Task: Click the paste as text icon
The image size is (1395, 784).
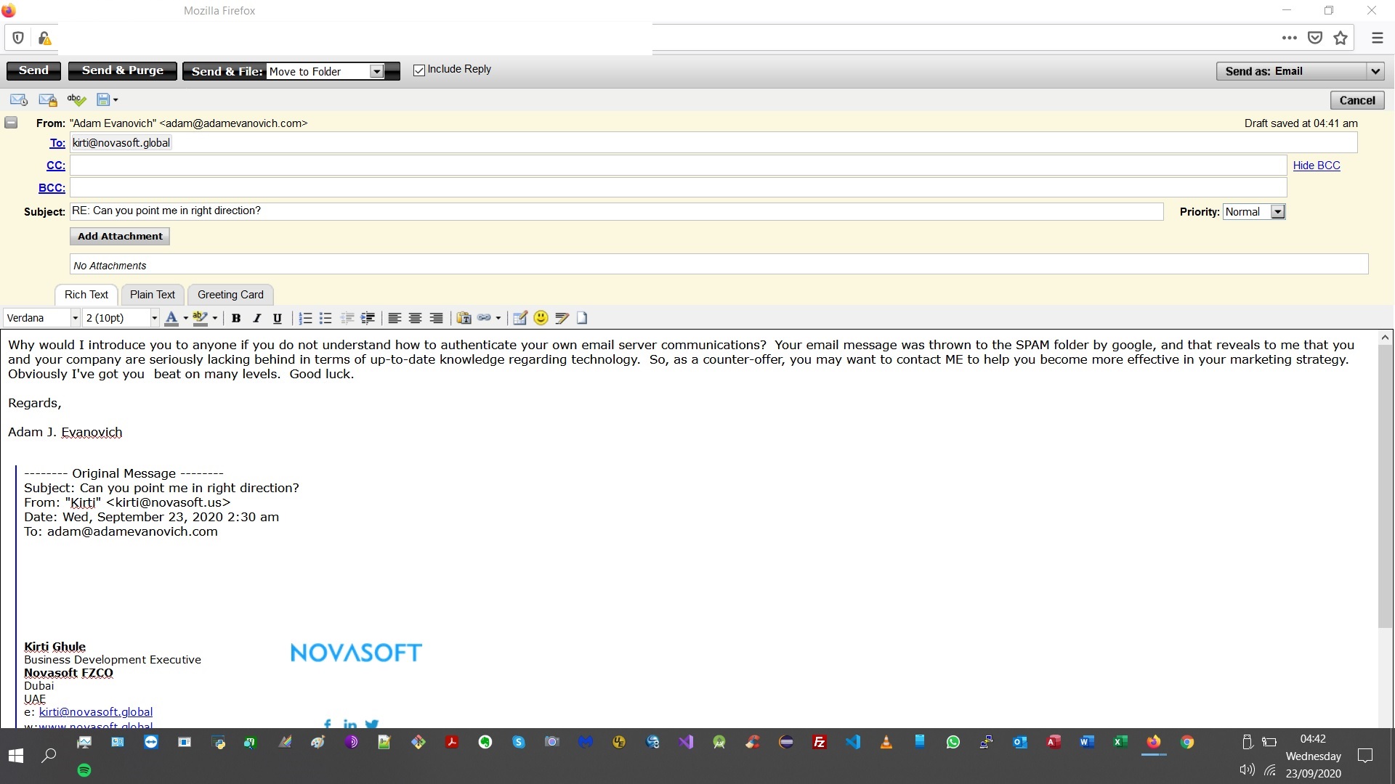Action: point(464,318)
